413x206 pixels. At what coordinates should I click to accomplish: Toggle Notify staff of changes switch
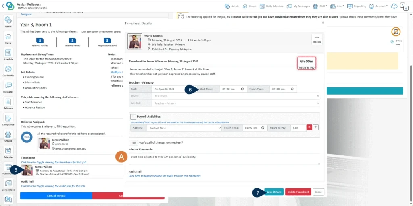[133, 143]
